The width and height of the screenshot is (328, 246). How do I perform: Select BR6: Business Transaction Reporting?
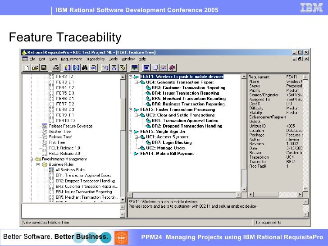coord(188,104)
